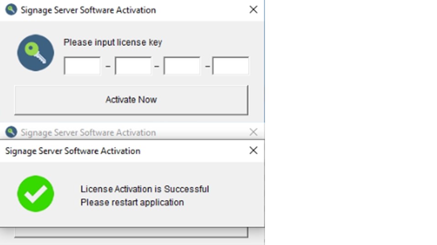This screenshot has height=245, width=437.
Task: Close the top license key input window
Action: tap(254, 10)
